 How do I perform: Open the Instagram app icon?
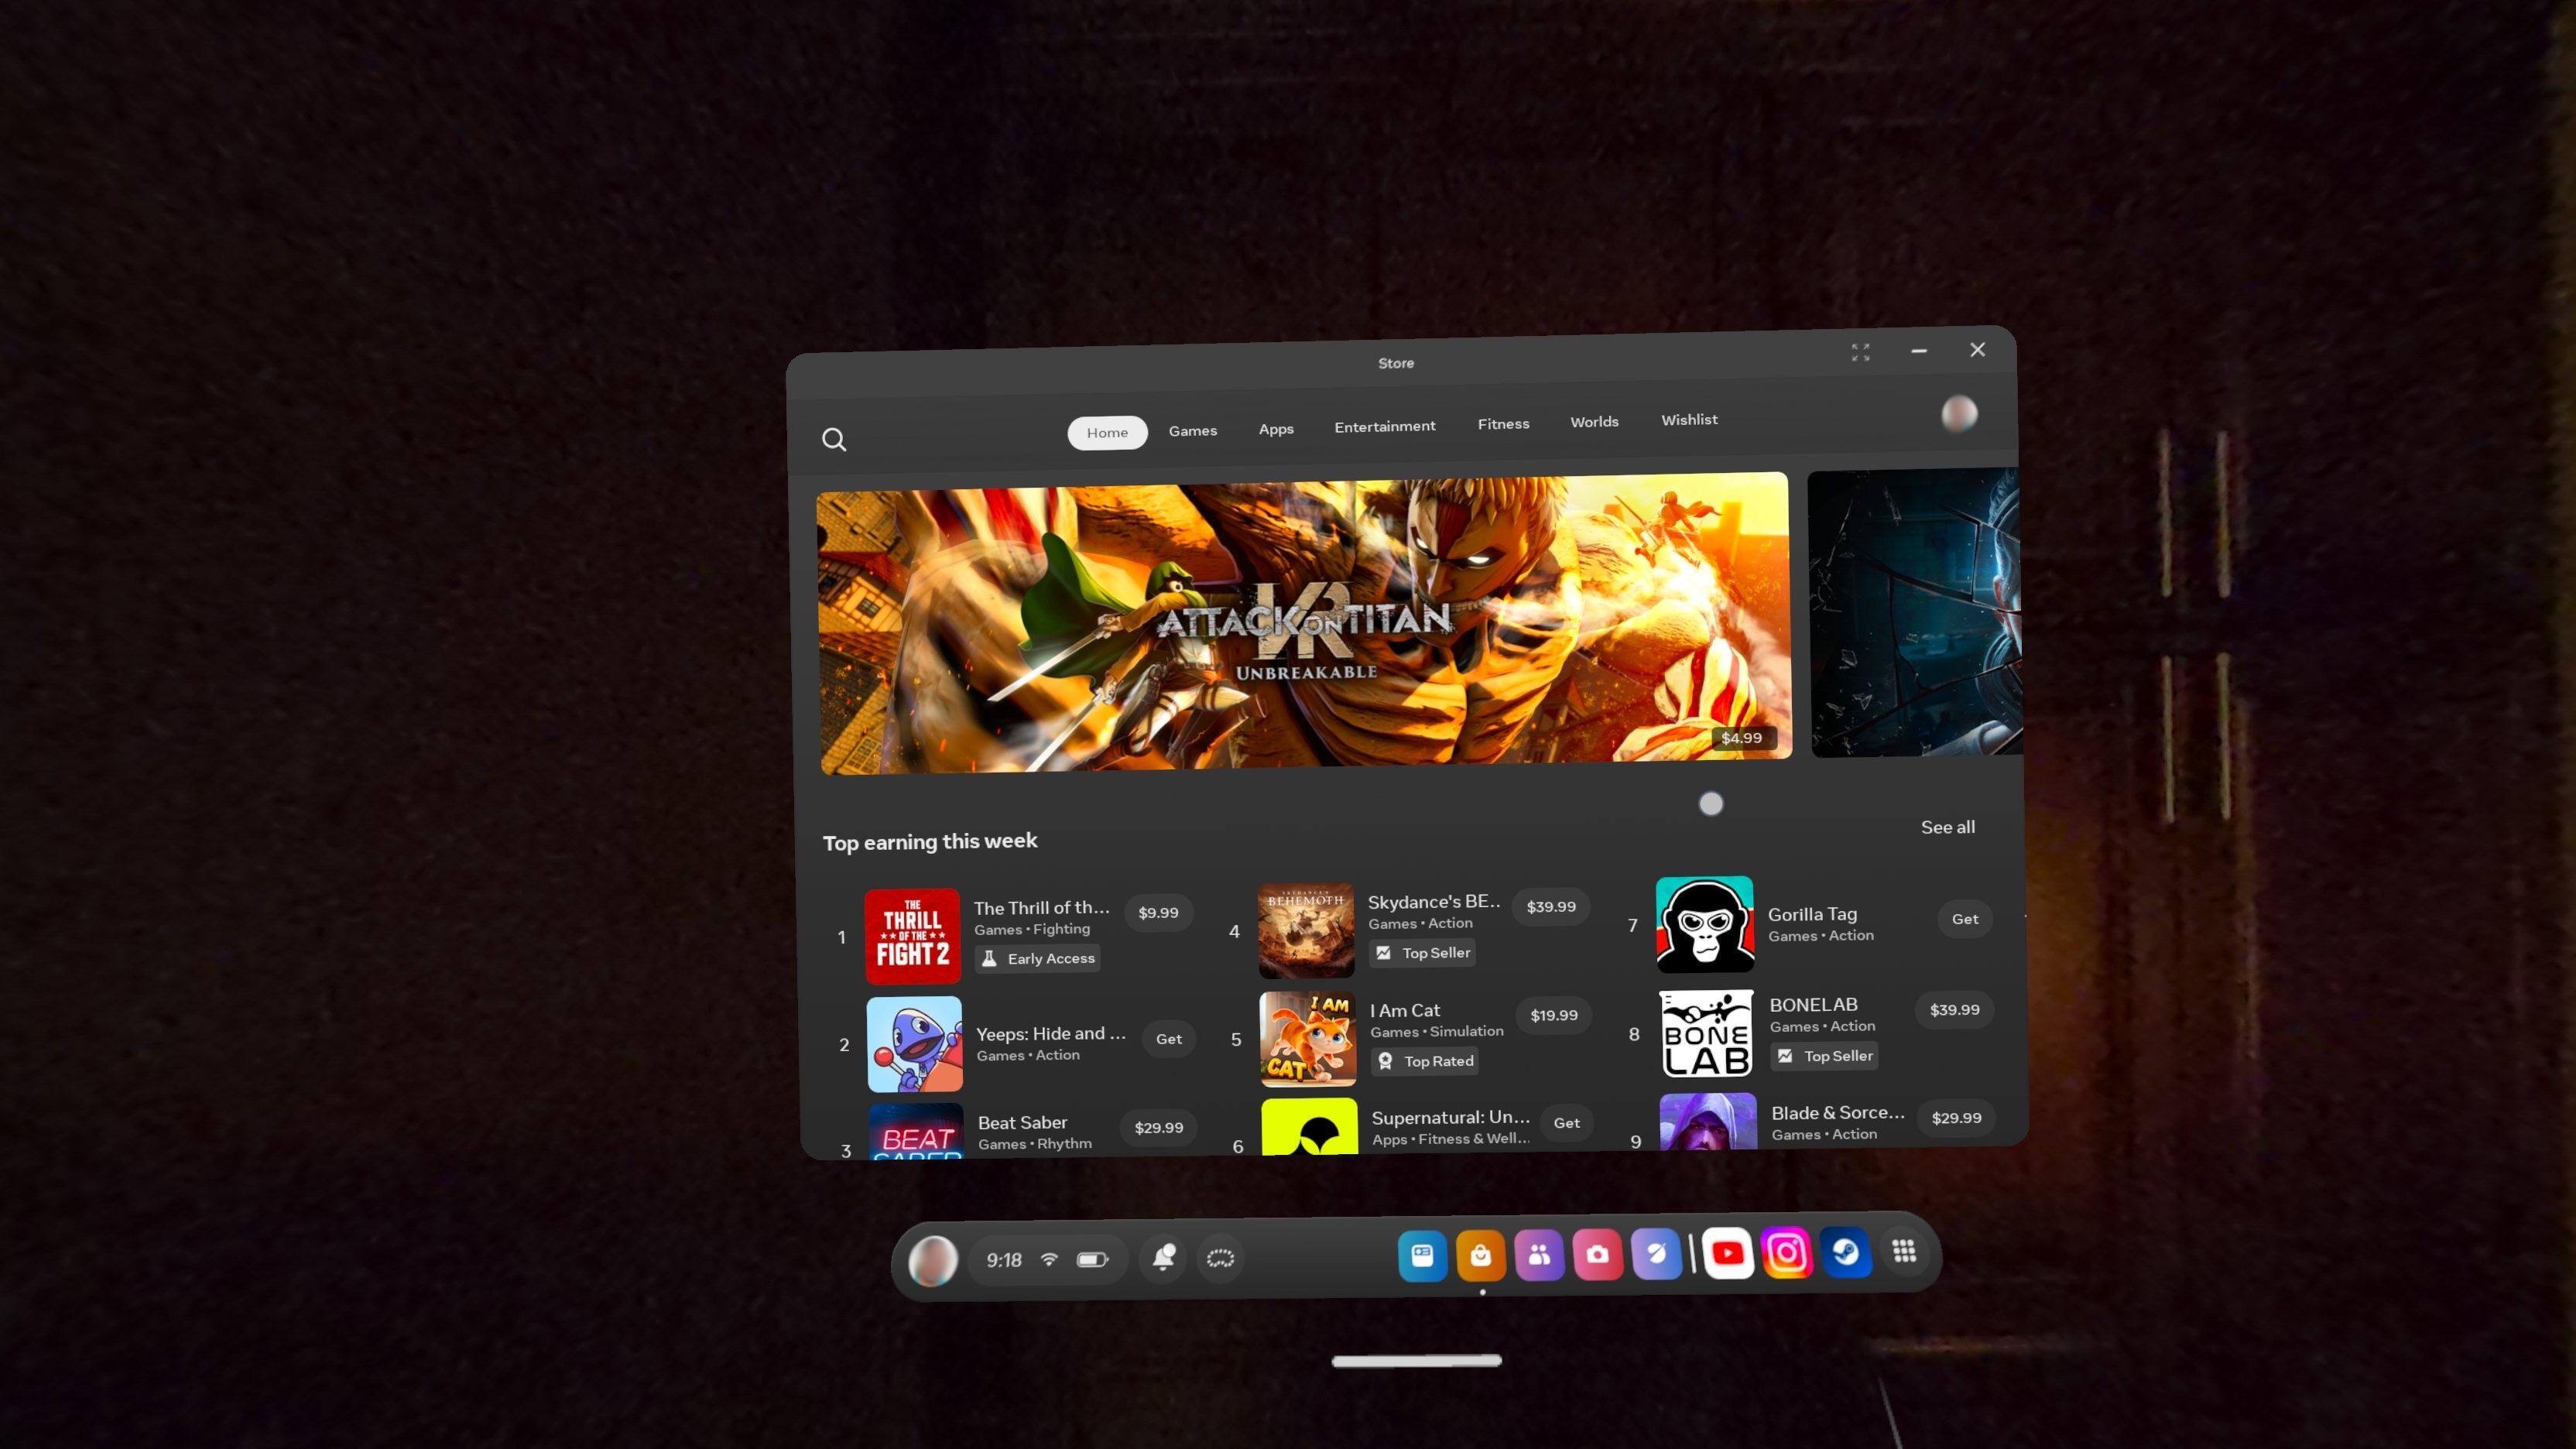point(1787,1252)
